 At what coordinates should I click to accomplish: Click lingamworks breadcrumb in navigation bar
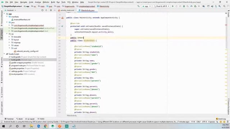coord(69,6)
